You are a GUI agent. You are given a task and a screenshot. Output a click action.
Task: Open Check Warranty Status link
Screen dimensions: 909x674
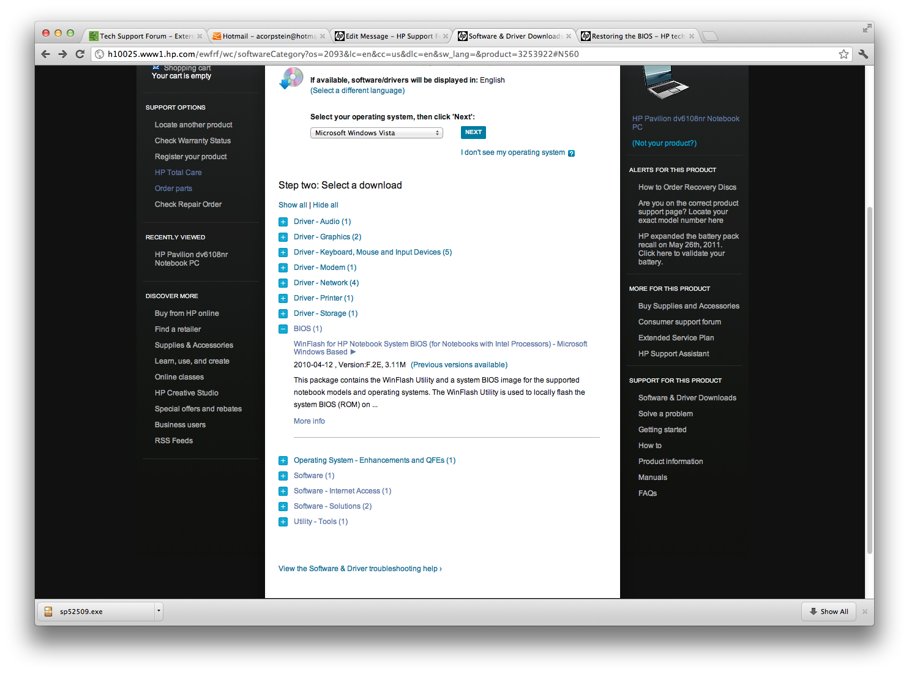point(193,141)
